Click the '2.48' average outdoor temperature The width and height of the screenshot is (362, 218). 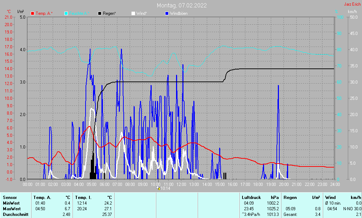coord(66,214)
